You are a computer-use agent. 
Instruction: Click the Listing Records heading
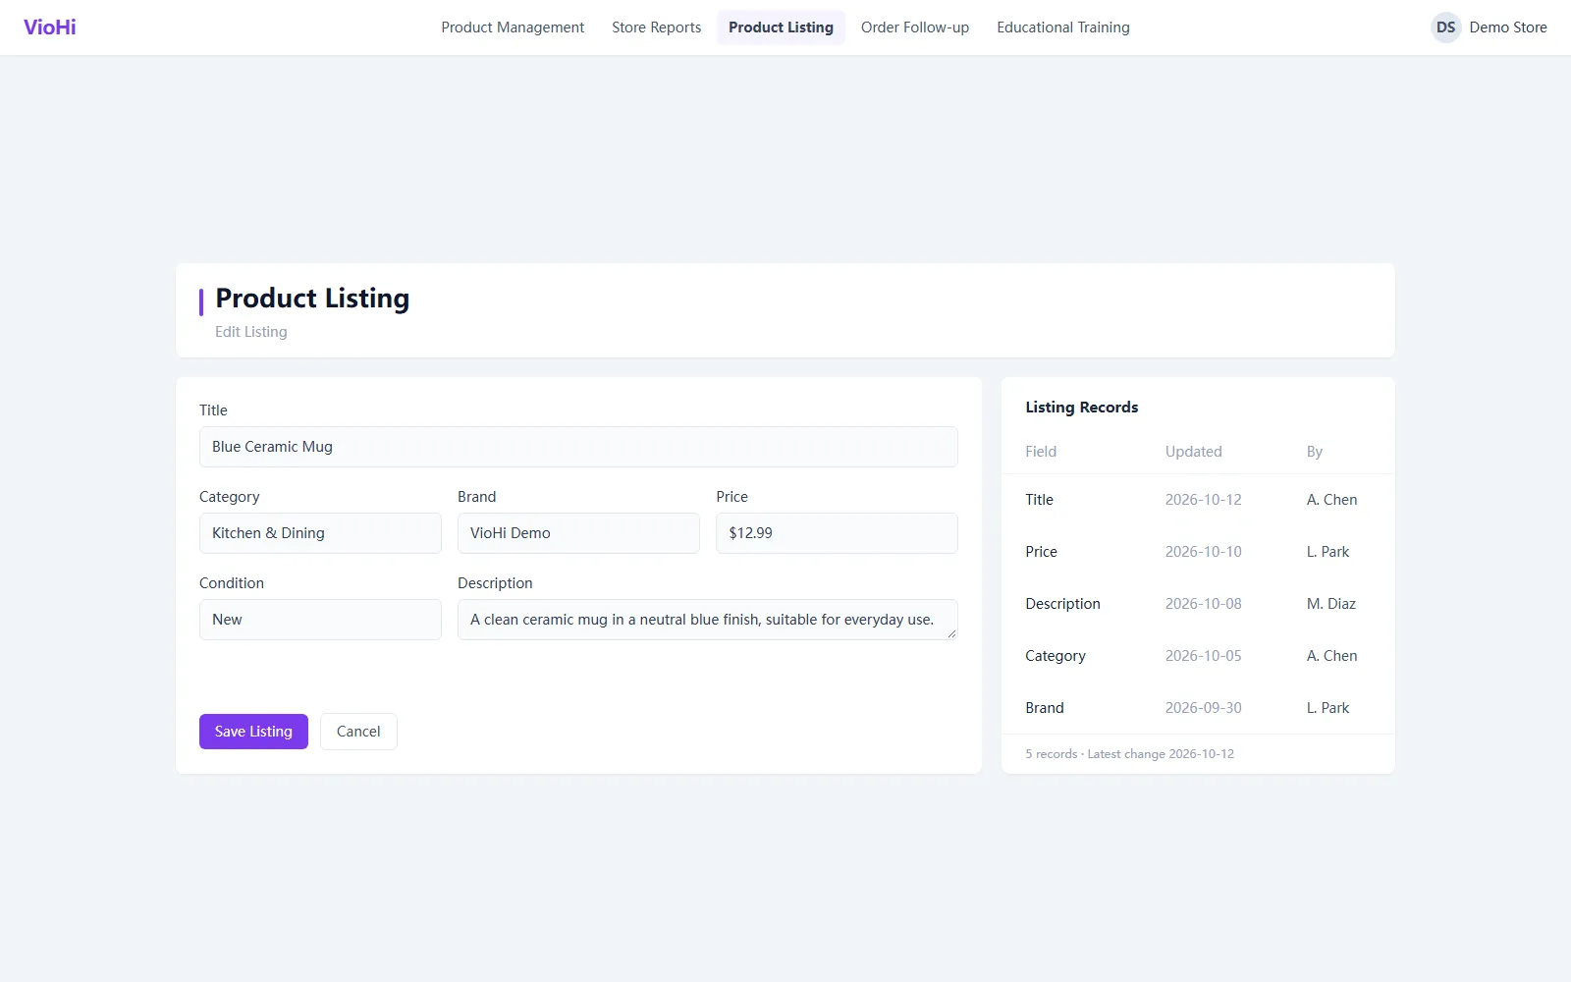(1081, 408)
